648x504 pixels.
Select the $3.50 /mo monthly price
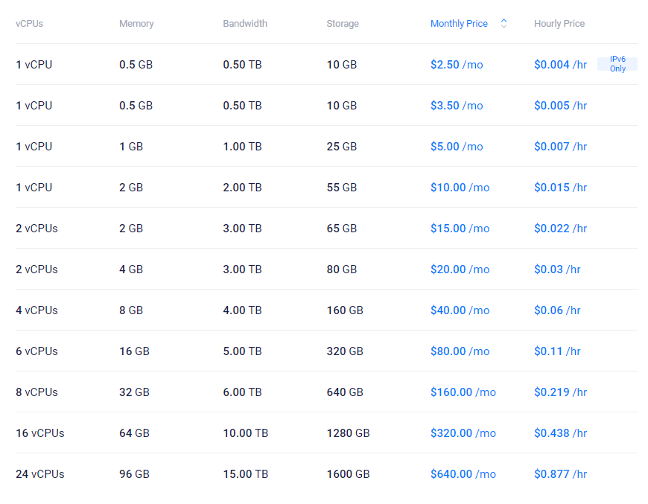click(x=456, y=106)
